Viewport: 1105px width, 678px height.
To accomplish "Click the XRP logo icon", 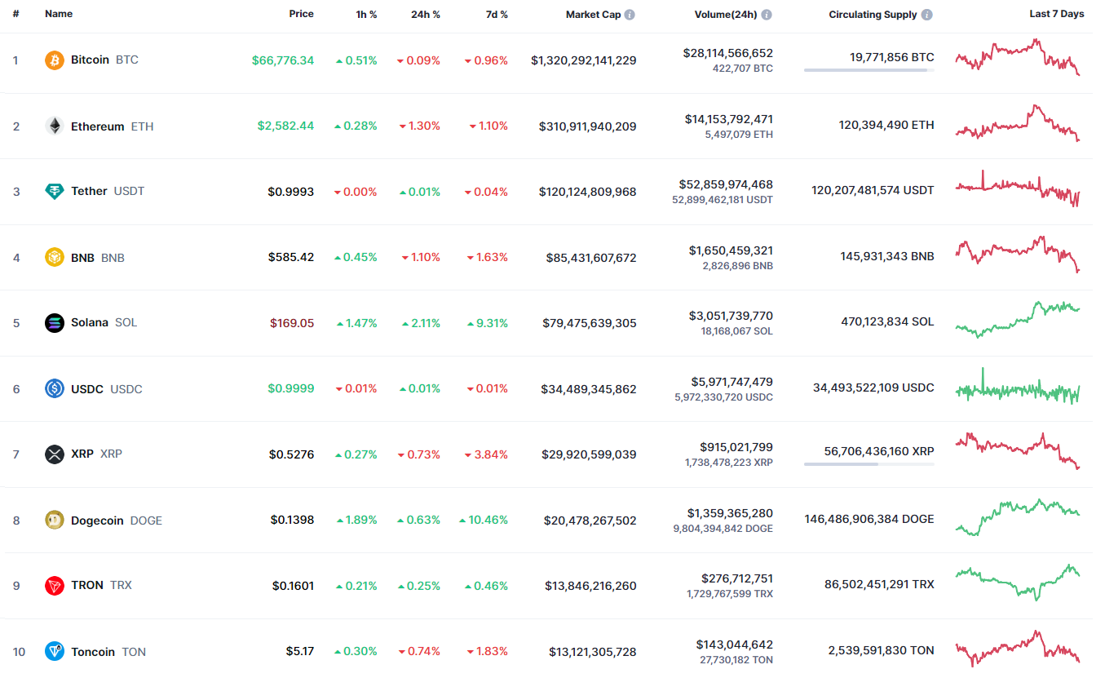I will click(x=55, y=454).
